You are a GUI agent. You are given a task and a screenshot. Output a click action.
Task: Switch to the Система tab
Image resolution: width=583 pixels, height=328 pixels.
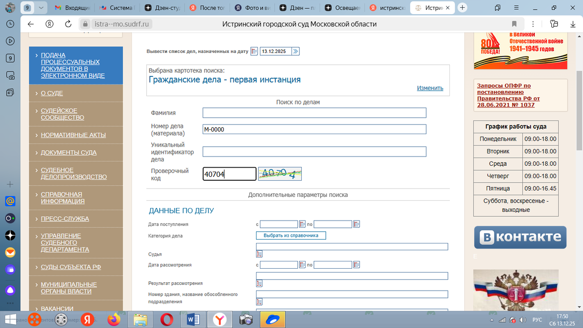click(116, 8)
